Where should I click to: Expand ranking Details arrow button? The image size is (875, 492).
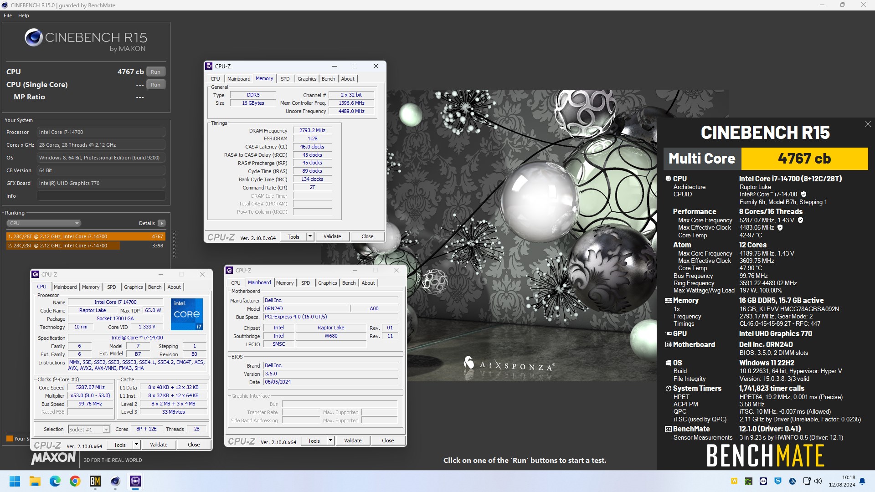[161, 223]
